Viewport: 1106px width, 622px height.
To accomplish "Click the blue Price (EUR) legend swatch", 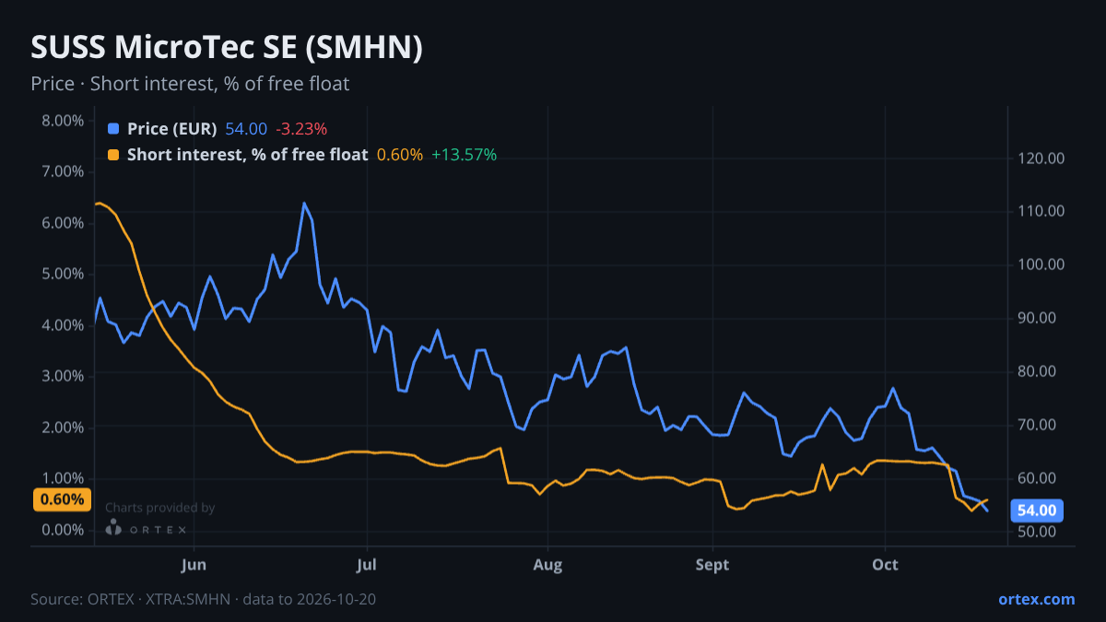I will click(113, 129).
